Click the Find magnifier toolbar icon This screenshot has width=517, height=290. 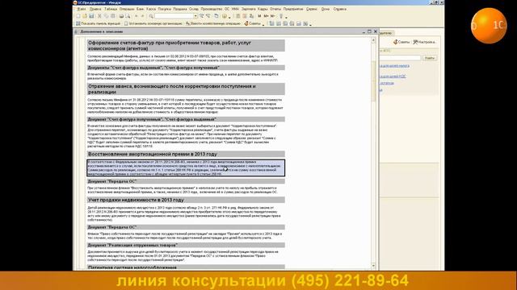[x=151, y=16]
